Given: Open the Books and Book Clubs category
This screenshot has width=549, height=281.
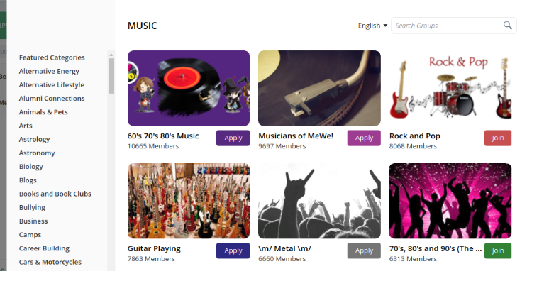Looking at the screenshot, I should 55,194.
